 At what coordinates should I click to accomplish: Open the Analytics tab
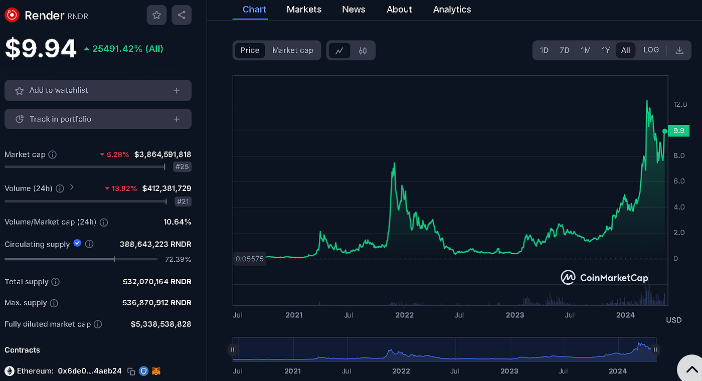pos(452,10)
